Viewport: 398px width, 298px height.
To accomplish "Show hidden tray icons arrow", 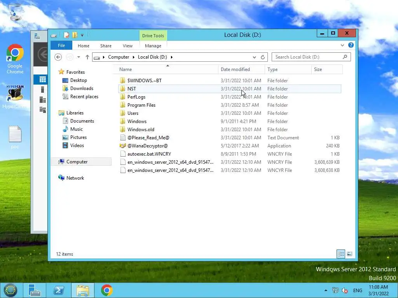I will tap(326, 290).
